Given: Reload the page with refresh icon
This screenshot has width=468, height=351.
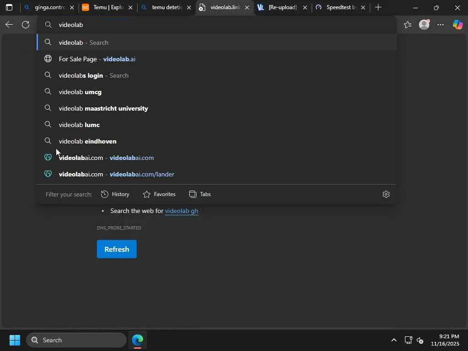Looking at the screenshot, I should pyautogui.click(x=26, y=25).
